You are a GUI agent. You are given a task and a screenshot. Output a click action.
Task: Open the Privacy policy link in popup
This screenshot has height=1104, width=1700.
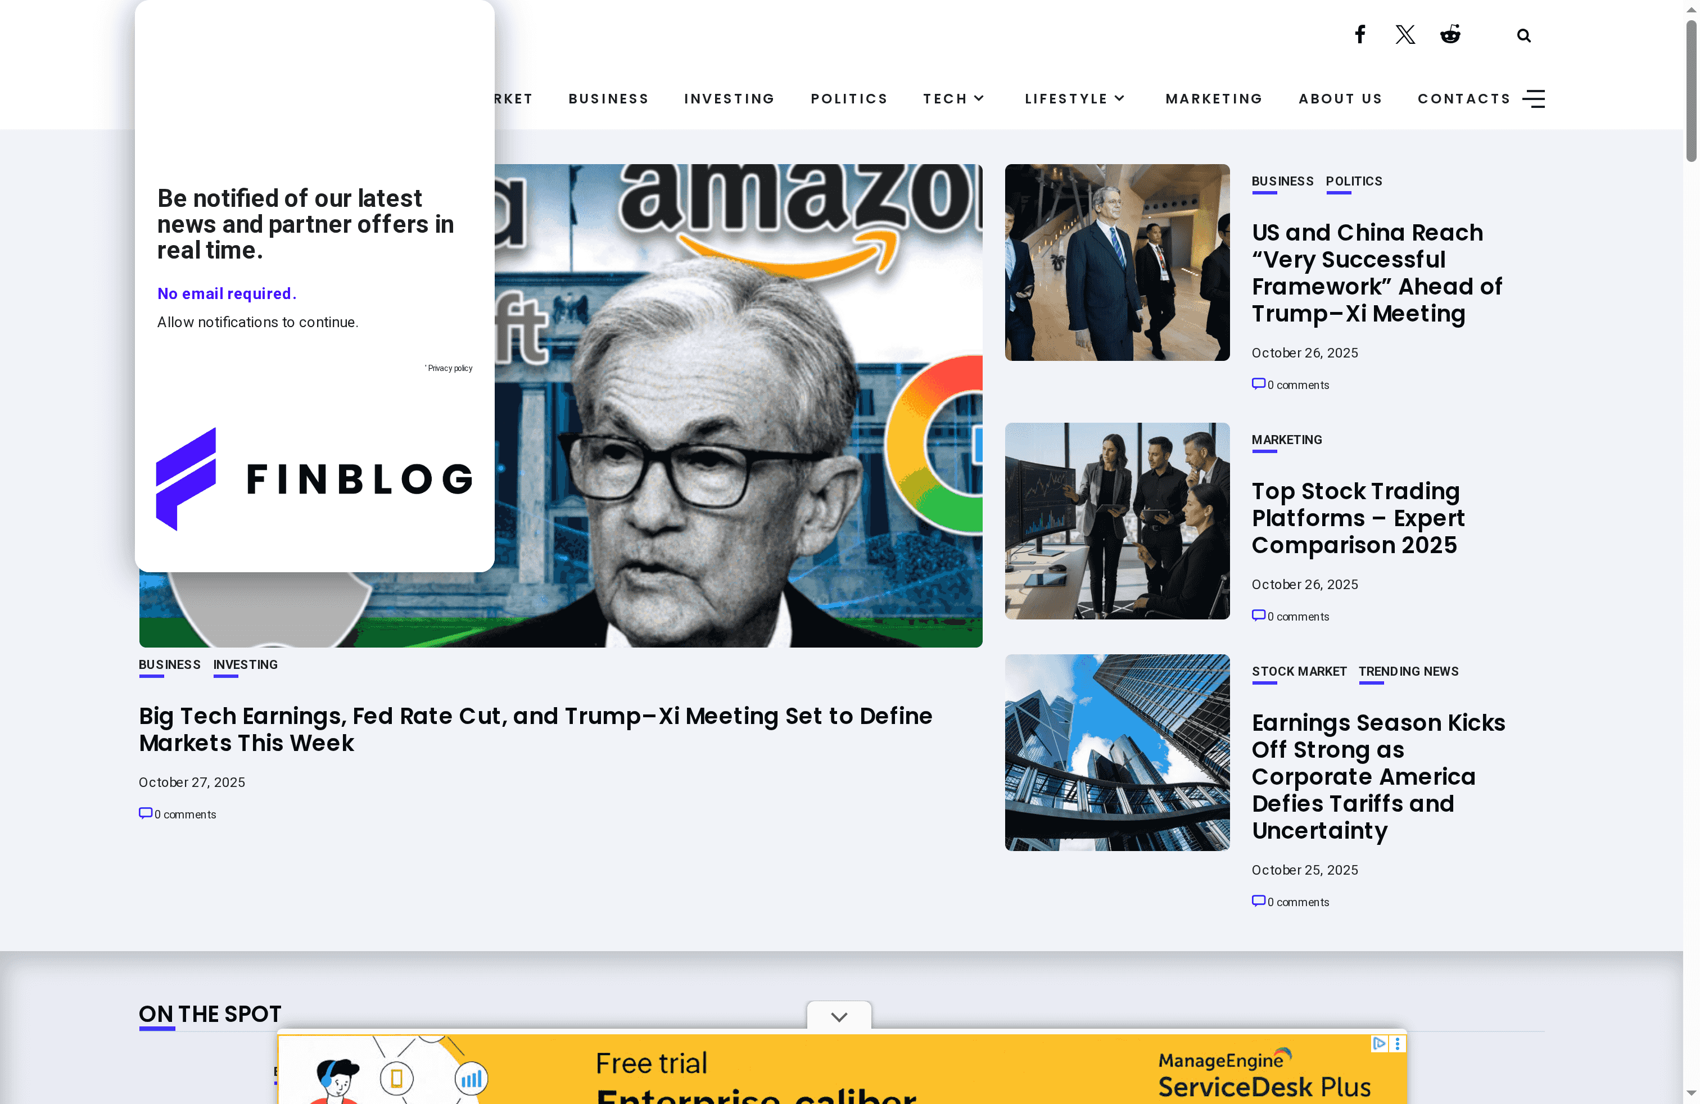[x=450, y=369]
